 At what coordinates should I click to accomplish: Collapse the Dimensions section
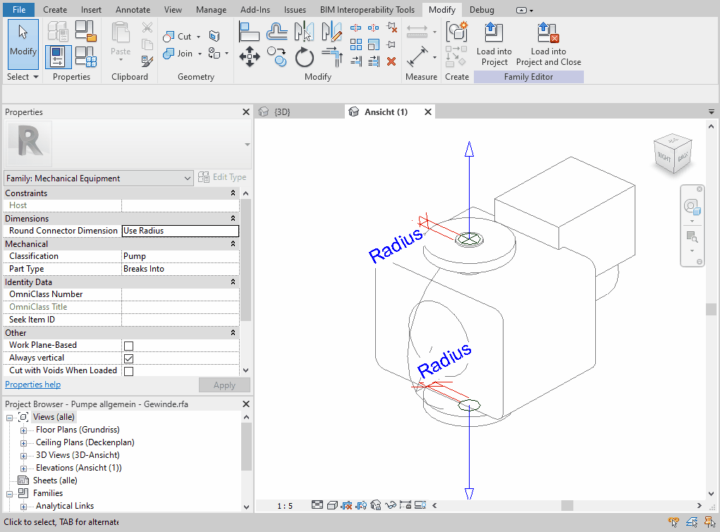pos(233,218)
